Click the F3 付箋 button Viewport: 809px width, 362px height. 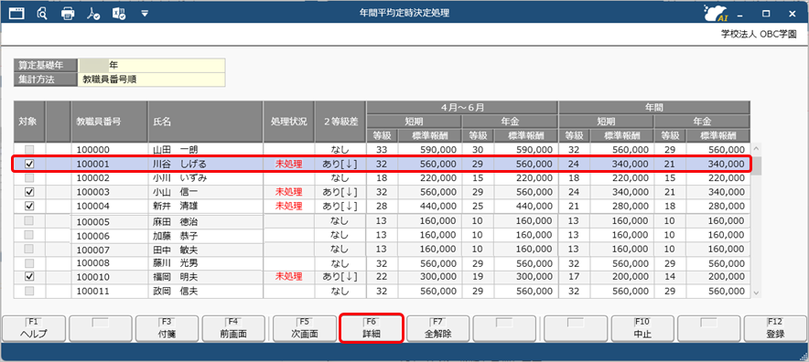tap(167, 328)
